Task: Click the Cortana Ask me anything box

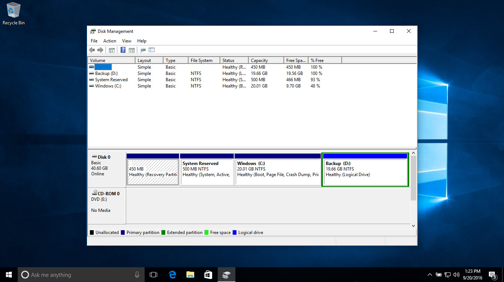Action: pos(81,275)
